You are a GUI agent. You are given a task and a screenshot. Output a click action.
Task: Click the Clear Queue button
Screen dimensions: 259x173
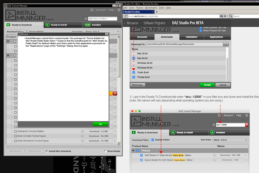click(x=35, y=151)
